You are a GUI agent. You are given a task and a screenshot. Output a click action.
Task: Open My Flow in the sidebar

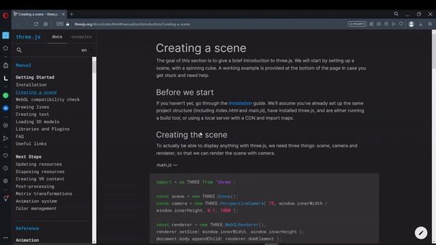pyautogui.click(x=5, y=138)
